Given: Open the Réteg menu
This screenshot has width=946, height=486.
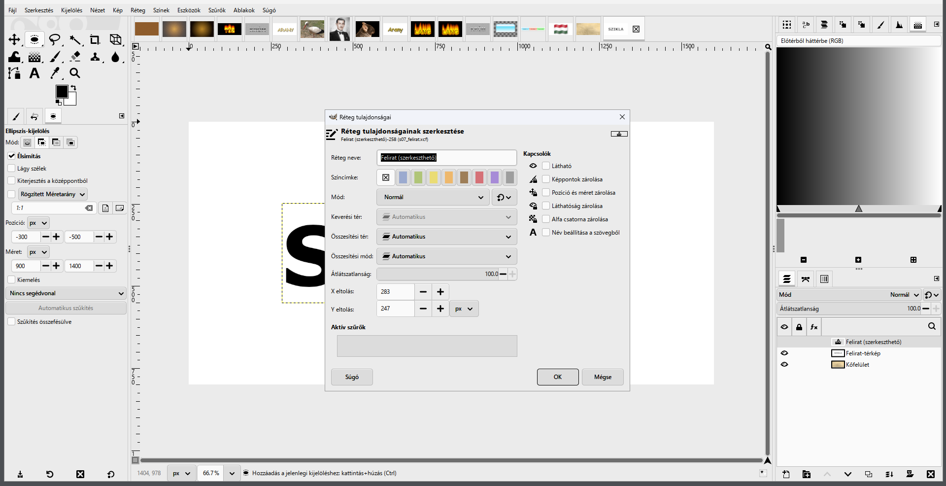Looking at the screenshot, I should [x=138, y=10].
